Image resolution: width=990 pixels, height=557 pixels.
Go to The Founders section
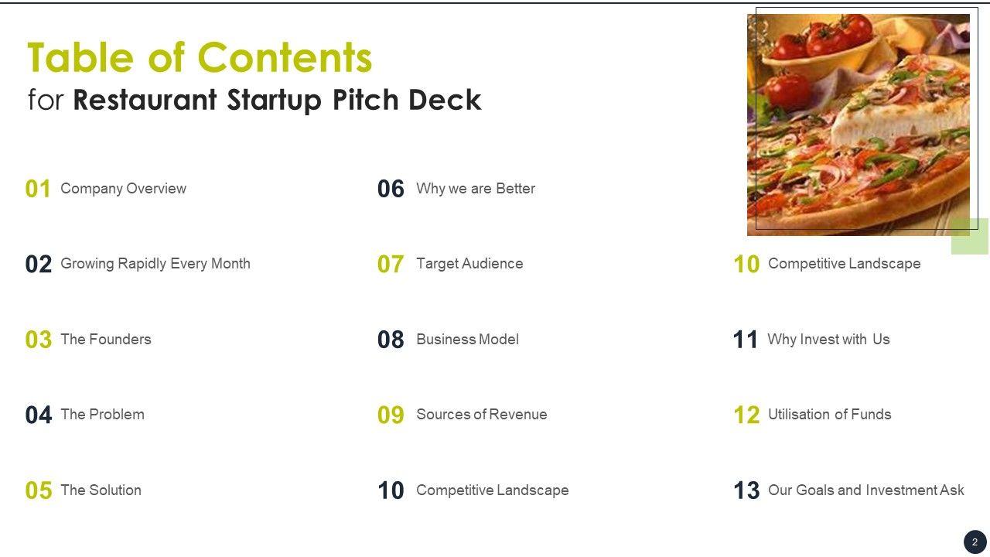click(x=105, y=339)
